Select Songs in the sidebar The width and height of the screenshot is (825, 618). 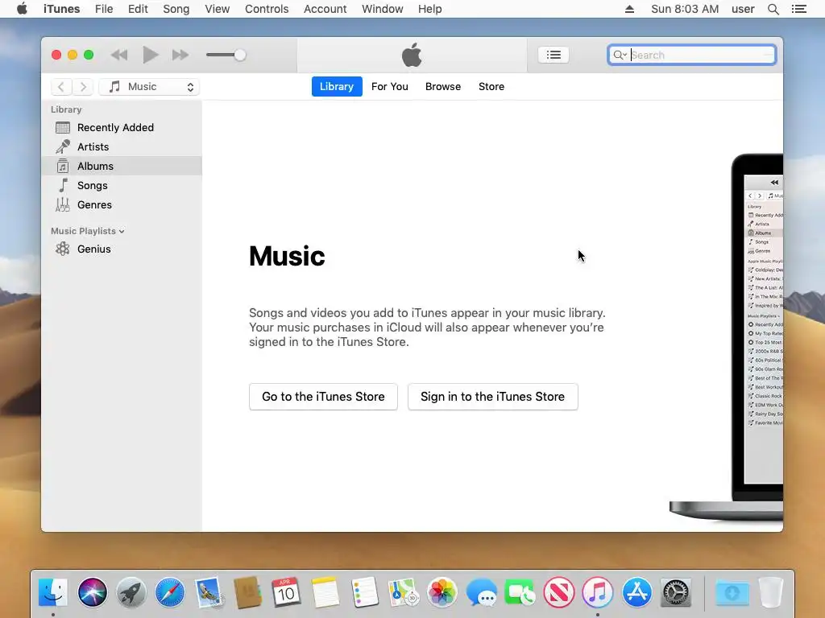(x=122, y=186)
